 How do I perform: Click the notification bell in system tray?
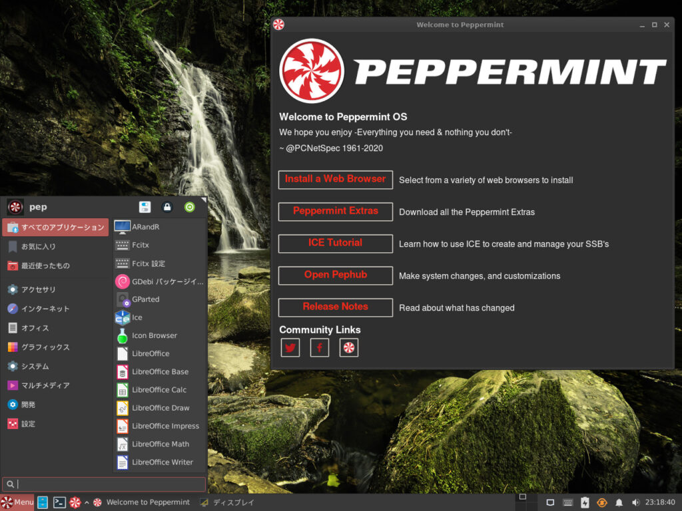tap(619, 502)
